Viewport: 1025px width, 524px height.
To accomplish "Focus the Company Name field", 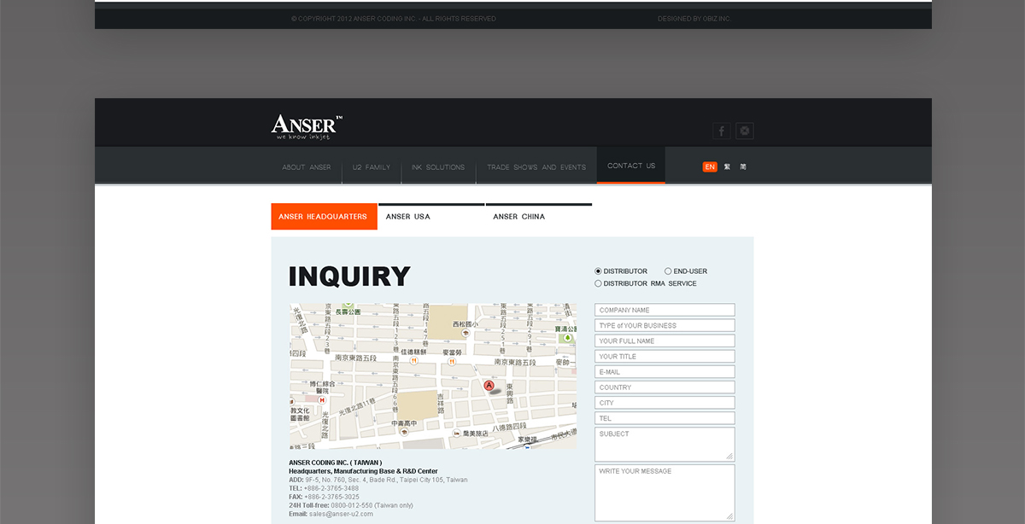I will click(x=665, y=310).
